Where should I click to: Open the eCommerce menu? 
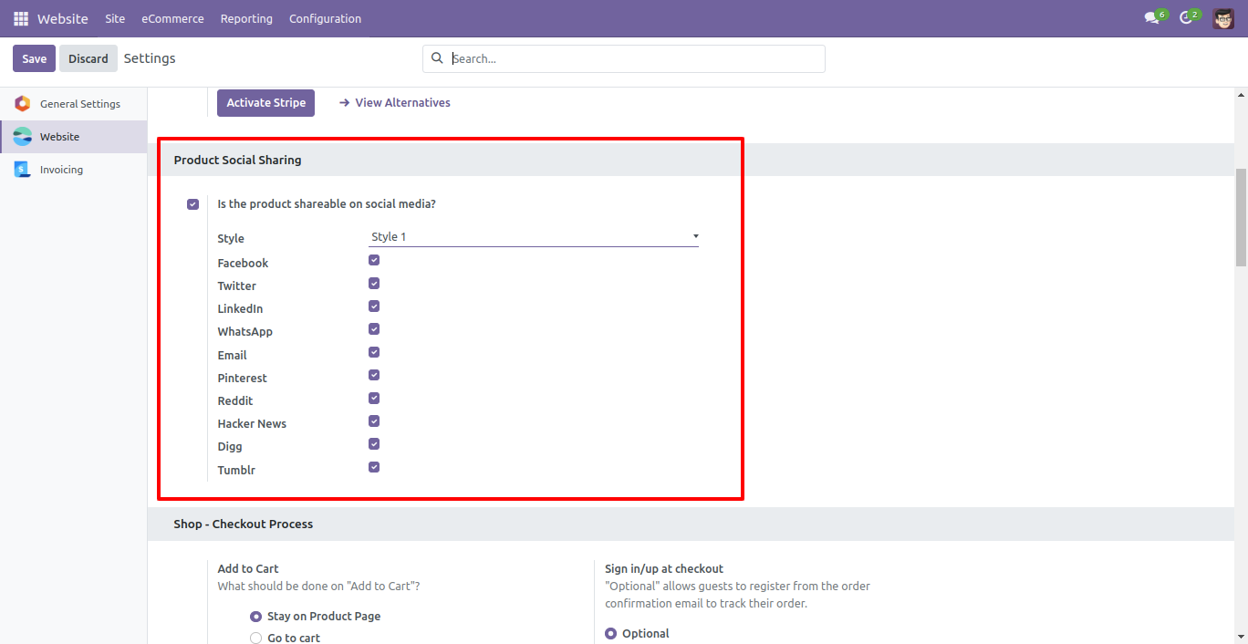pyautogui.click(x=172, y=18)
